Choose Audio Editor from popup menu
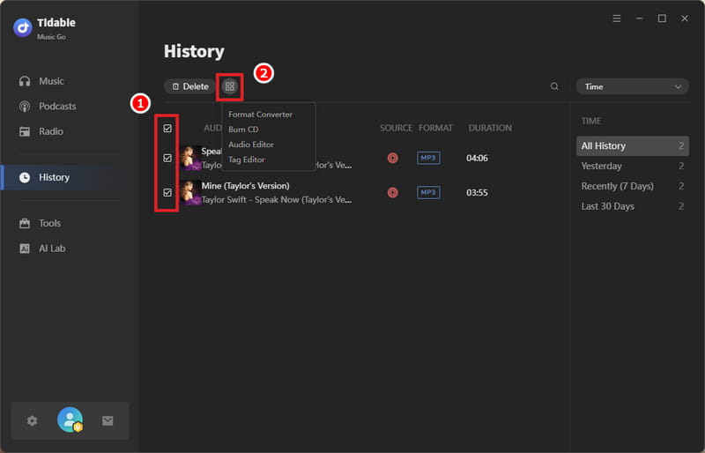Viewport: 705px width, 453px height. click(251, 145)
